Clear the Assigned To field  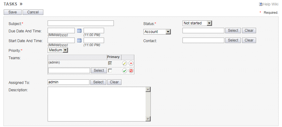coord(114,82)
